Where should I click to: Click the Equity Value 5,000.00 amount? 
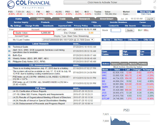click(x=46, y=33)
